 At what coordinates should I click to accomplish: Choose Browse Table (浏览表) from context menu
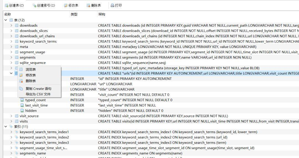[39, 70]
